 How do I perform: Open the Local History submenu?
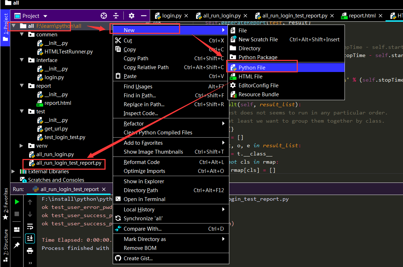pos(171,210)
